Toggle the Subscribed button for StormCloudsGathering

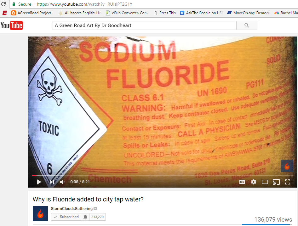click(66, 217)
